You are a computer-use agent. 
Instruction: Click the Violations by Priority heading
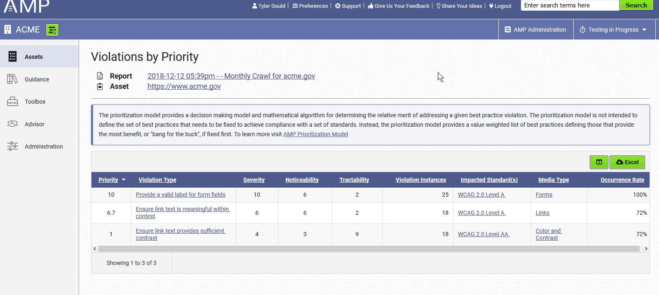pos(145,57)
